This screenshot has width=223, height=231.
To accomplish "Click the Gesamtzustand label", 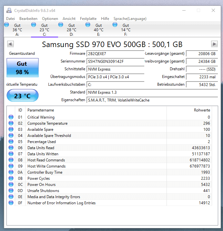I will pyautogui.click(x=22, y=53).
